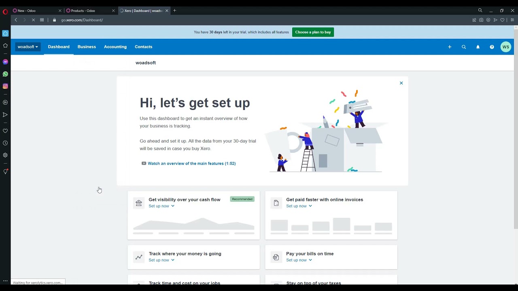Open the Xero help menu
Viewport: 518px width, 291px height.
[492, 47]
